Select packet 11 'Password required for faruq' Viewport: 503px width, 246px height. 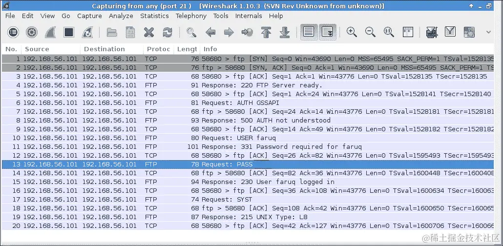pyautogui.click(x=248, y=146)
